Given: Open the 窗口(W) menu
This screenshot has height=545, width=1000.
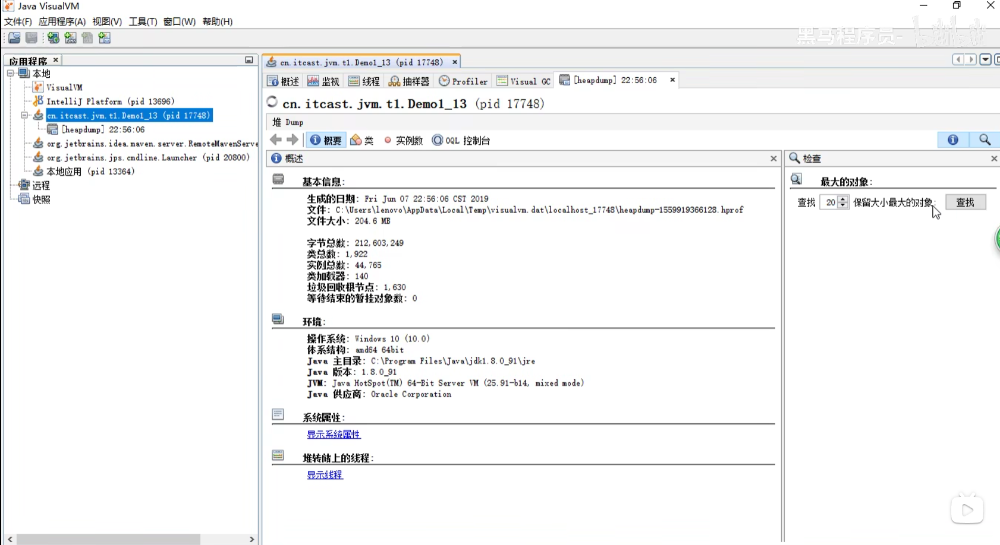Looking at the screenshot, I should pos(180,21).
